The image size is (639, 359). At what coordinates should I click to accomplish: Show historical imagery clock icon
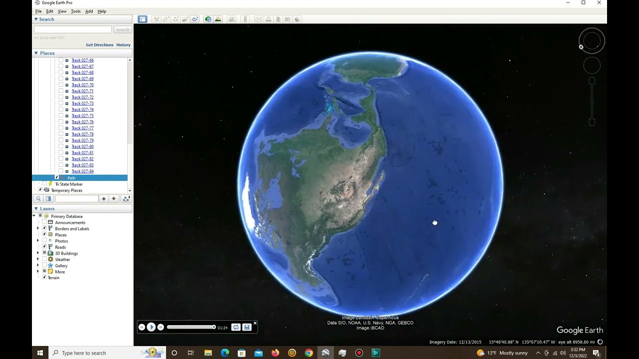point(208,19)
